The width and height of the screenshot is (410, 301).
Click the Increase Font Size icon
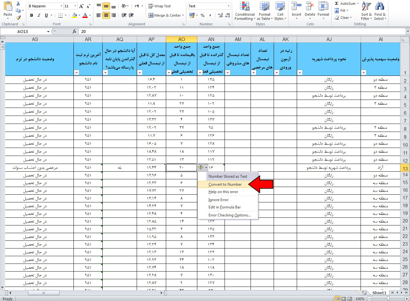pos(81,6)
